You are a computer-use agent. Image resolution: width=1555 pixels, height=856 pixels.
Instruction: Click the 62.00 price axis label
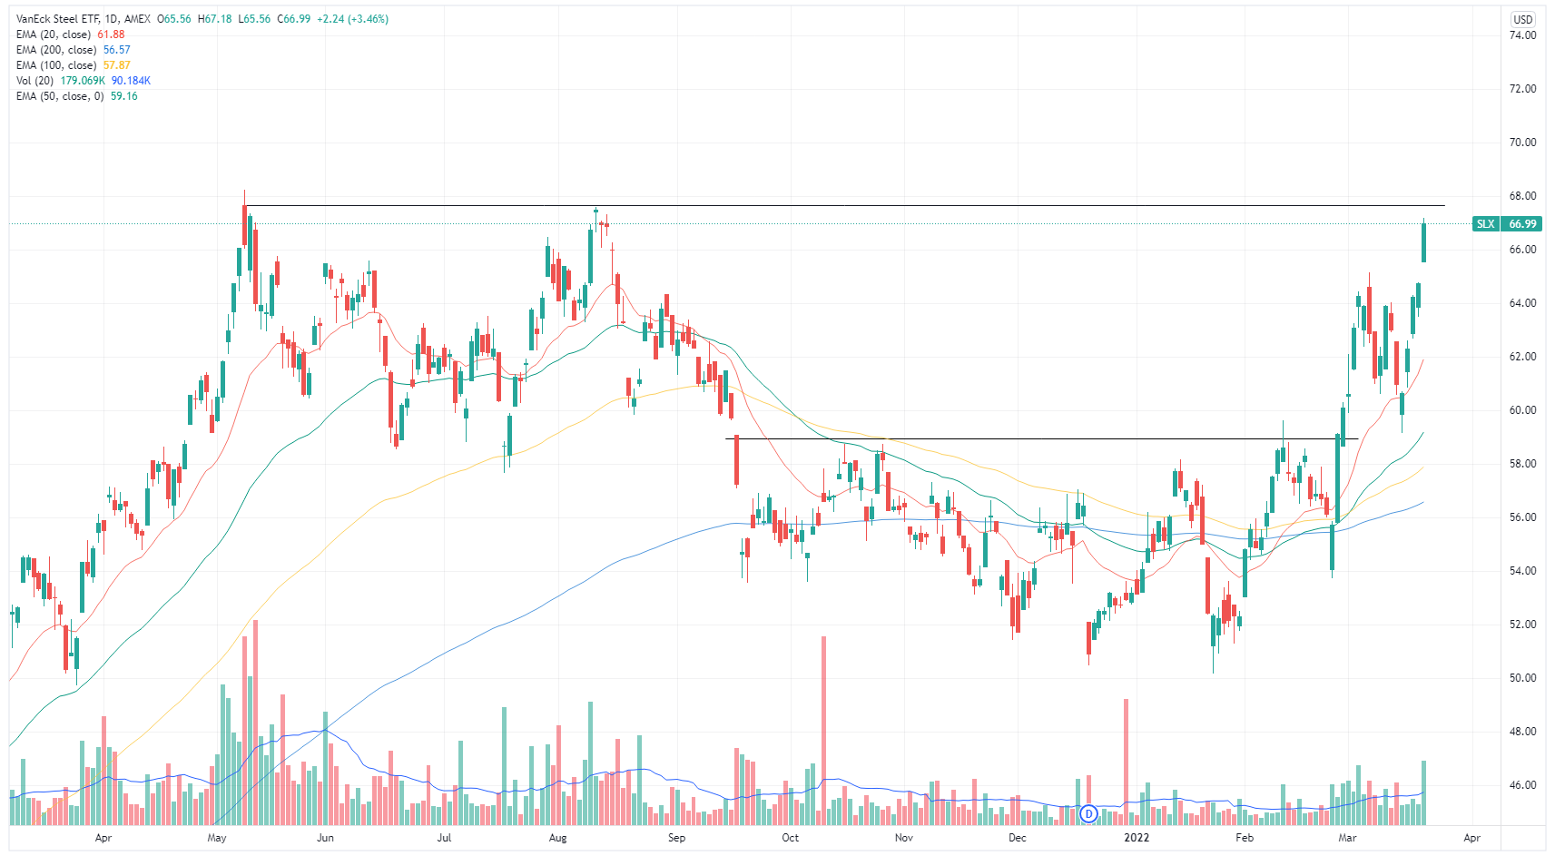pyautogui.click(x=1522, y=357)
